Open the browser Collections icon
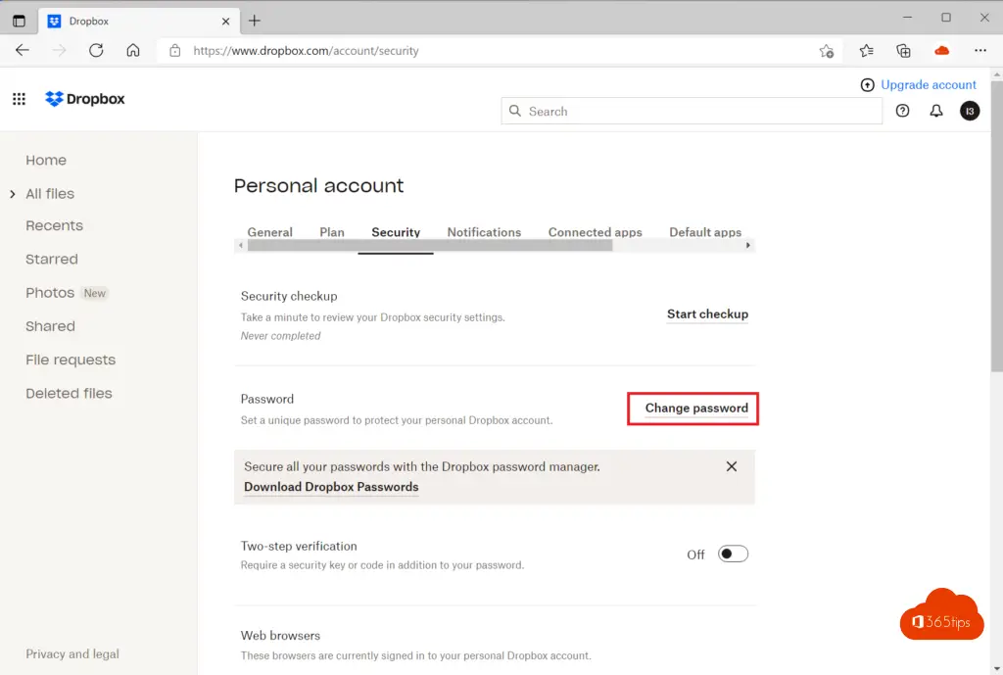This screenshot has width=1003, height=675. click(904, 50)
